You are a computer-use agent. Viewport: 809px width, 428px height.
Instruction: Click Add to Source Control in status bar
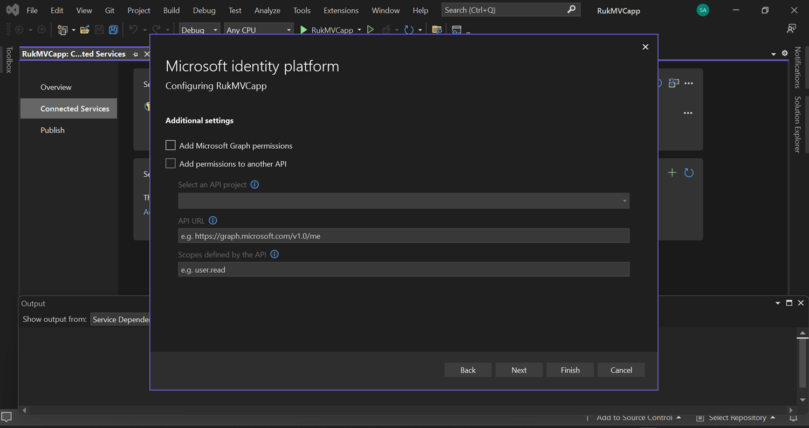(x=634, y=418)
